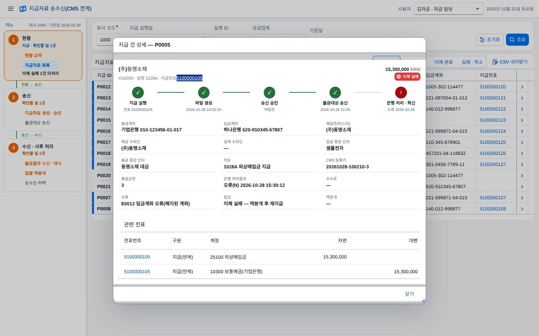Screen dimensions: 539x336
Task: Click the dialog resize handle corner
Action: [x=423, y=301]
